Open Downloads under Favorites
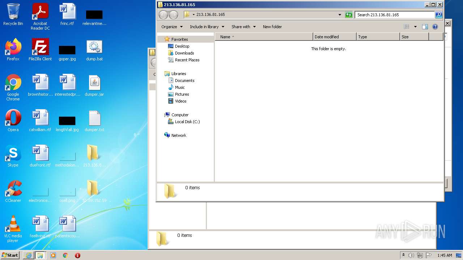 point(184,53)
